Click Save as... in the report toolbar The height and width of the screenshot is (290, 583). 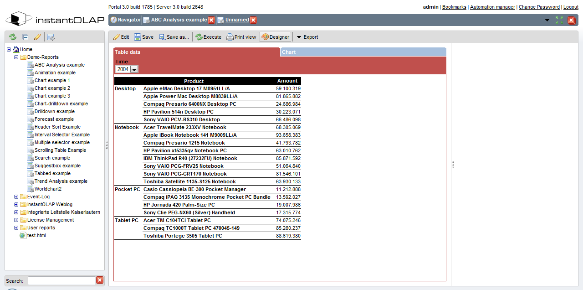click(x=174, y=37)
